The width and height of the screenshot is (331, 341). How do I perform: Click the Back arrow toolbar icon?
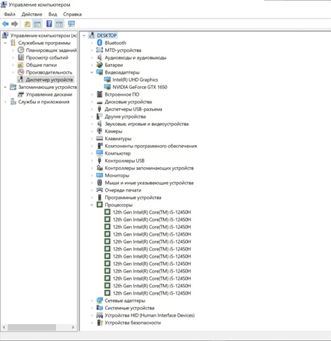tap(5, 24)
